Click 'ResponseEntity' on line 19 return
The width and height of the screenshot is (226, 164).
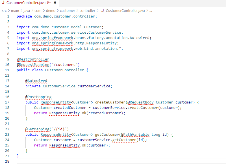point(64,113)
